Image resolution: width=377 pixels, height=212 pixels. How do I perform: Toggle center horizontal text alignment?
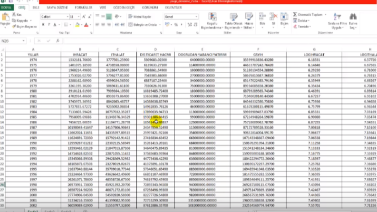(x=103, y=25)
